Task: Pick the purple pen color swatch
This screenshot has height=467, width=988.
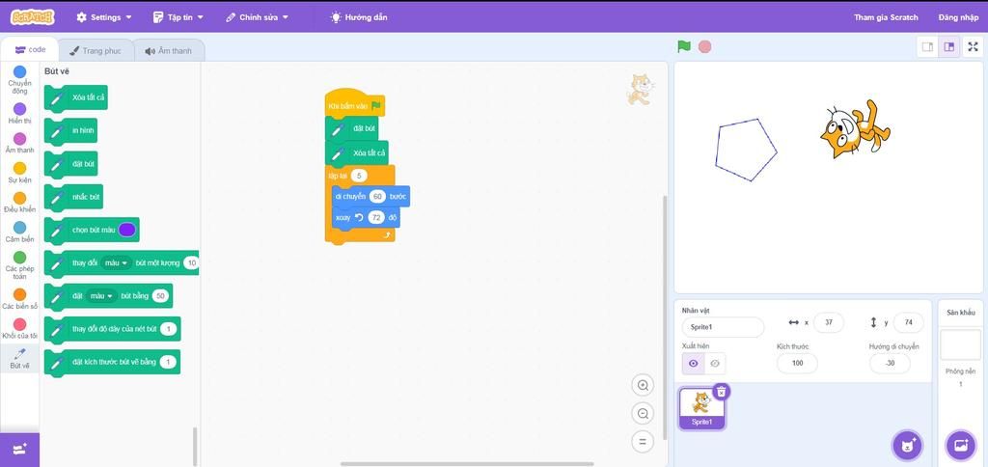Action: click(x=126, y=230)
